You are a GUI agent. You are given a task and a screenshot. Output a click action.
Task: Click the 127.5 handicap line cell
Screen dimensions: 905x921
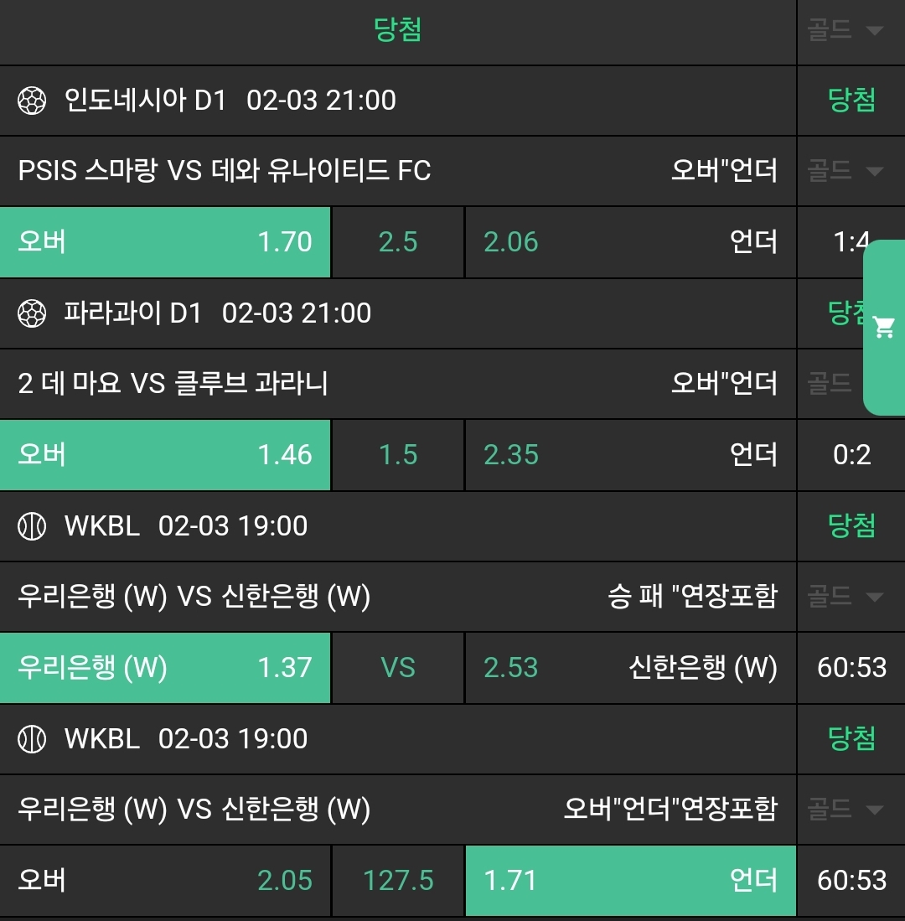click(x=398, y=881)
